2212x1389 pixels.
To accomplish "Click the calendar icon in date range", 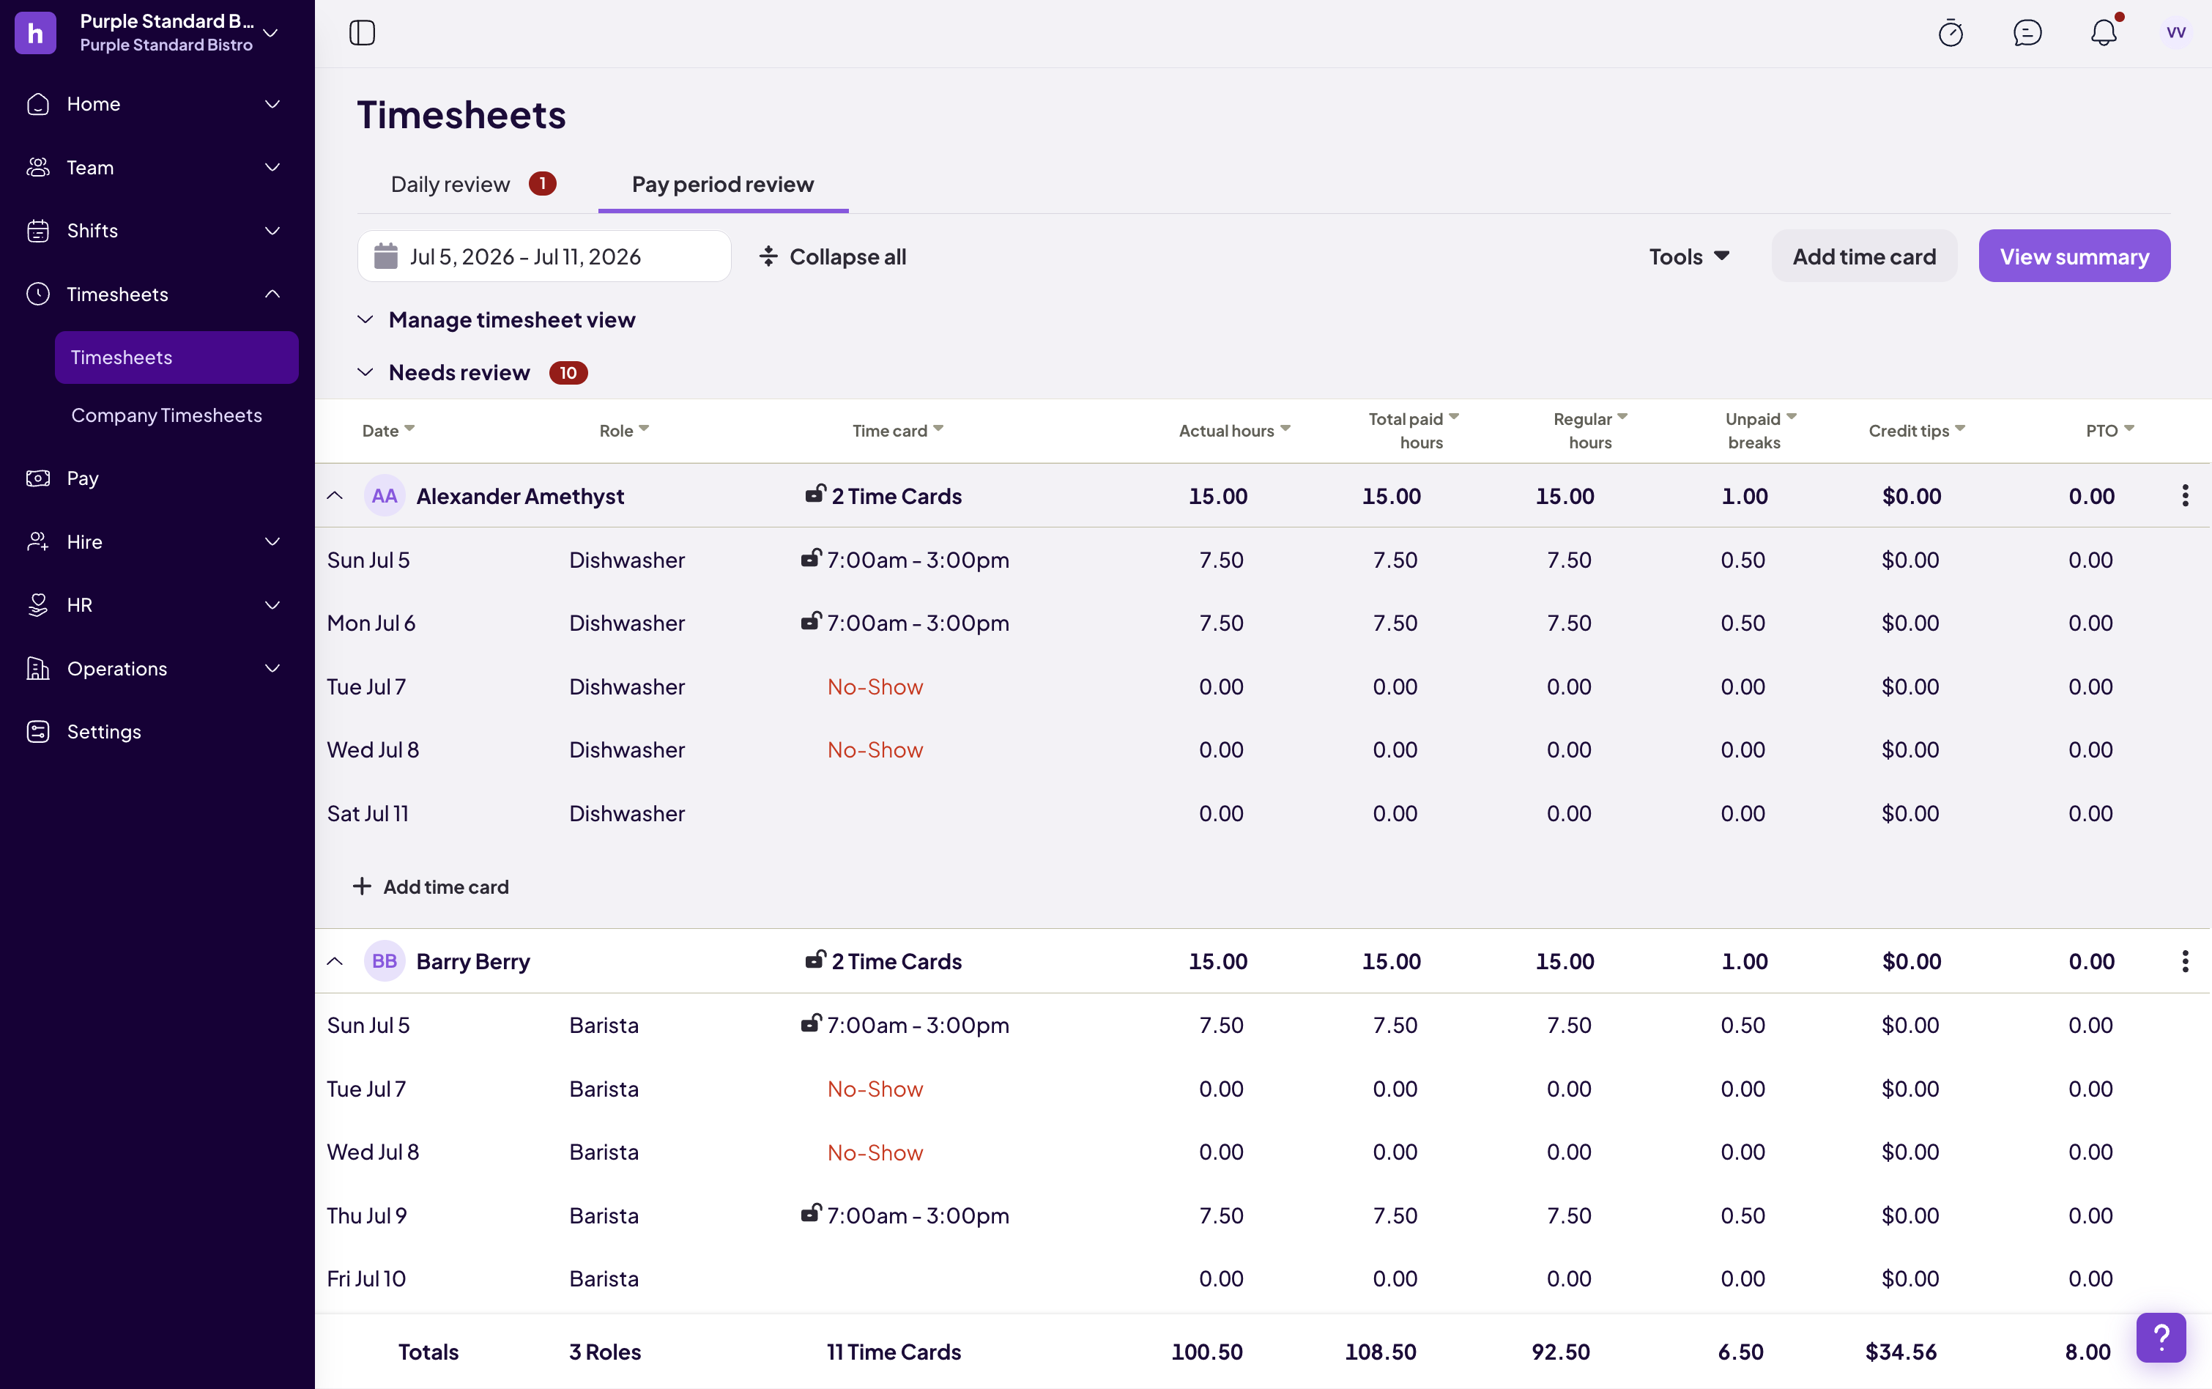I will click(x=386, y=256).
